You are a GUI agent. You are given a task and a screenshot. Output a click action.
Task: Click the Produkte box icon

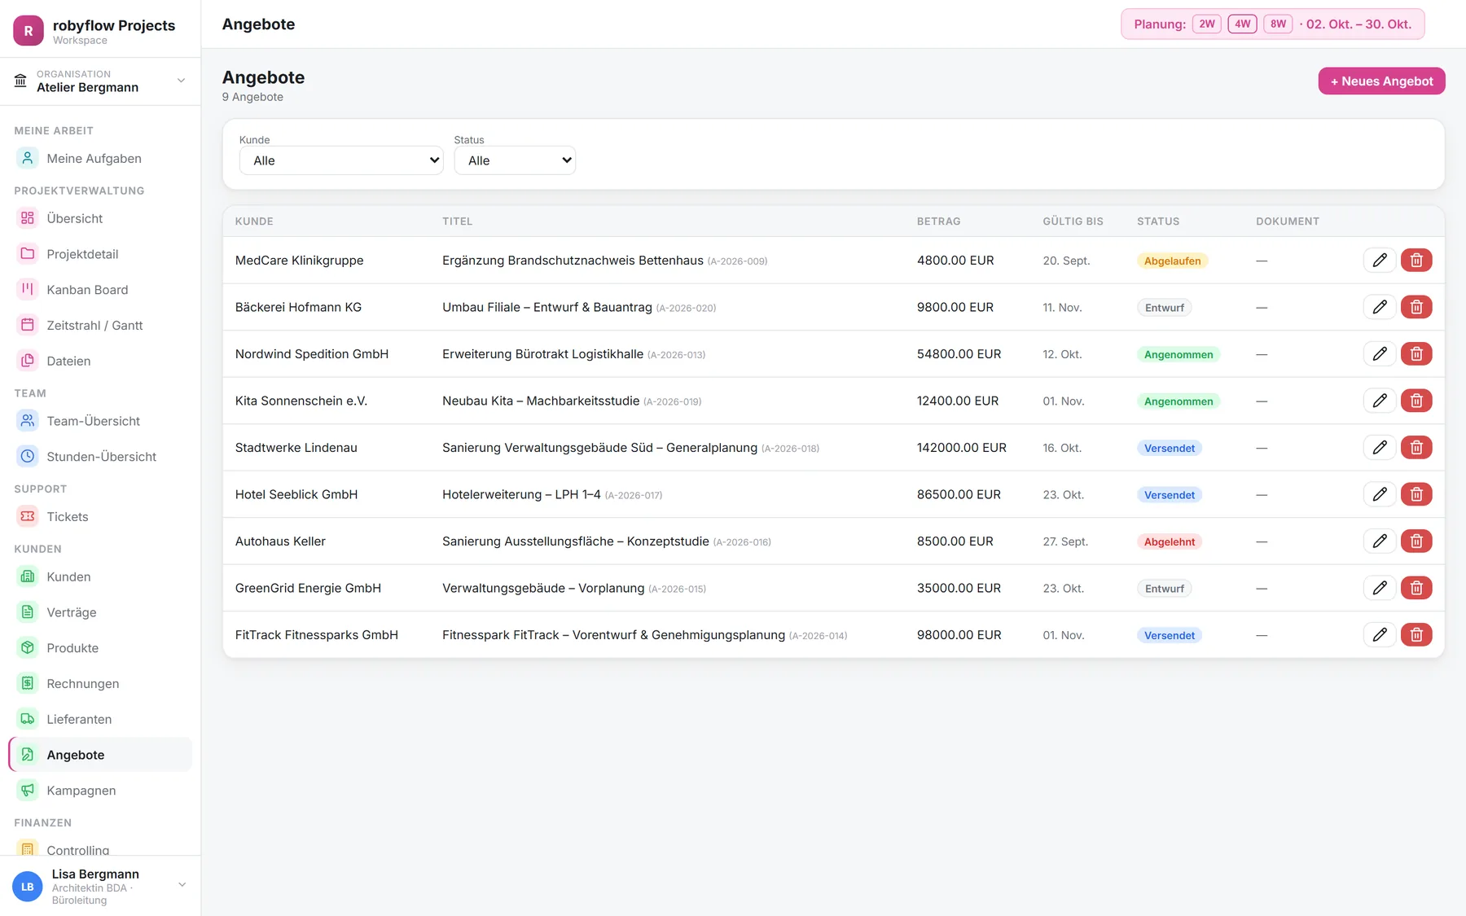(28, 647)
